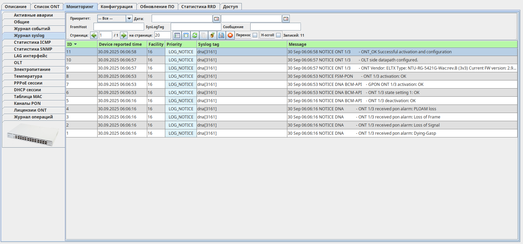Click the export box icon in toolbar

click(212, 35)
